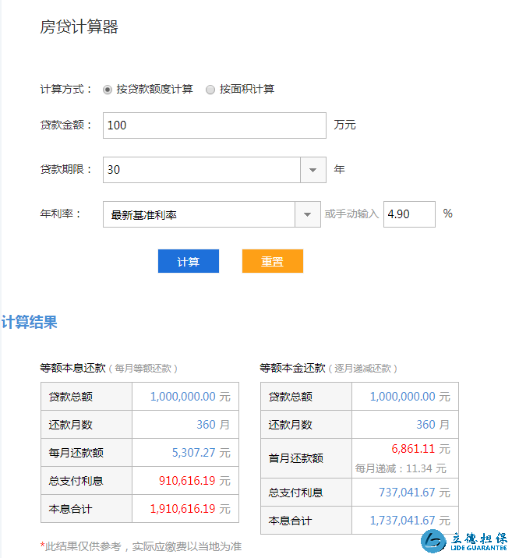
Task: Click the manual interest rate input 4.90
Action: 409,214
